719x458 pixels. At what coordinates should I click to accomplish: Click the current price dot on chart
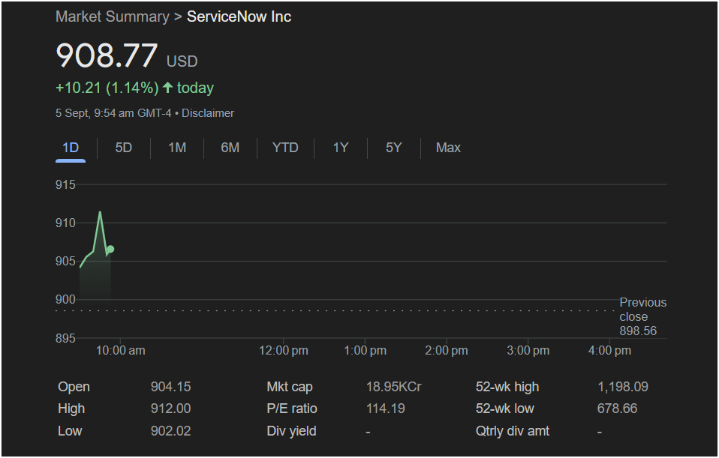(110, 249)
